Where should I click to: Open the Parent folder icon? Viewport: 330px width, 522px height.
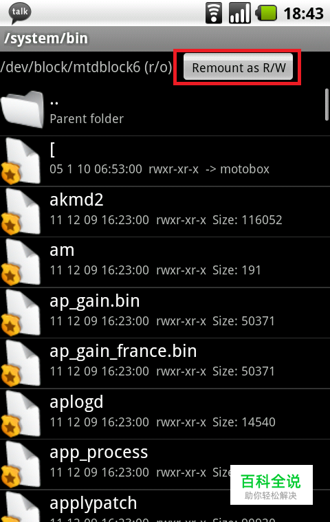pyautogui.click(x=23, y=109)
